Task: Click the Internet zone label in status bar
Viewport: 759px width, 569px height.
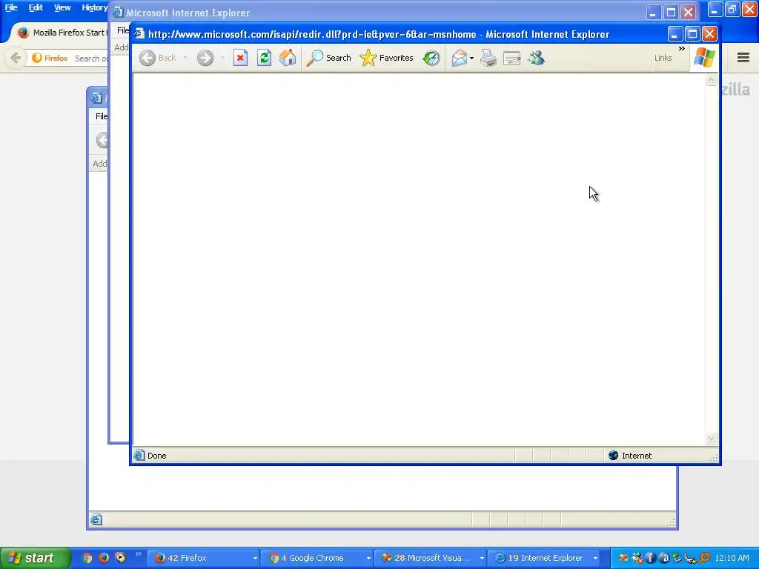Action: (x=637, y=456)
